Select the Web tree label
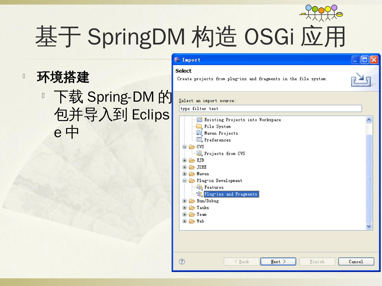 pyautogui.click(x=200, y=221)
